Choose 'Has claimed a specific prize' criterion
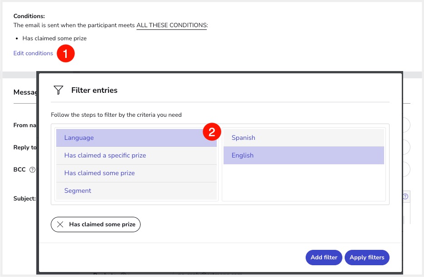This screenshot has height=277, width=424. pos(136,155)
